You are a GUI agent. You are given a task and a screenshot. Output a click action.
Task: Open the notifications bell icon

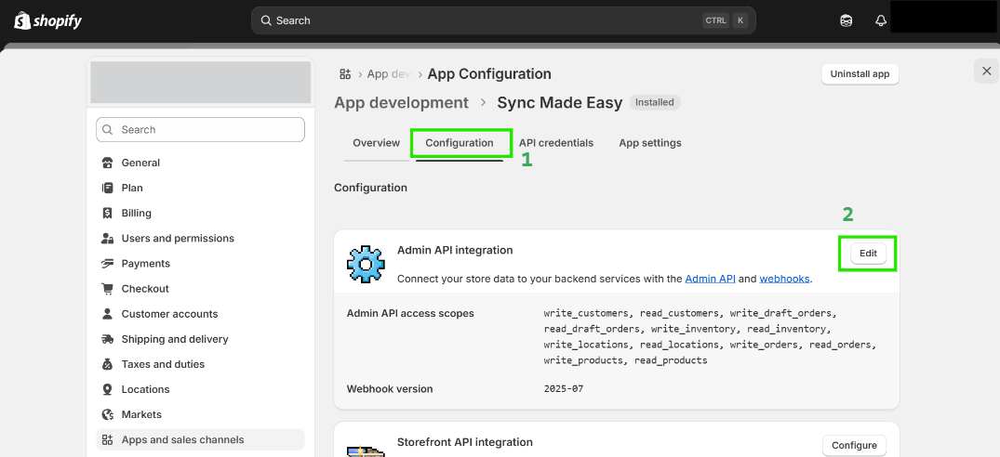point(881,20)
